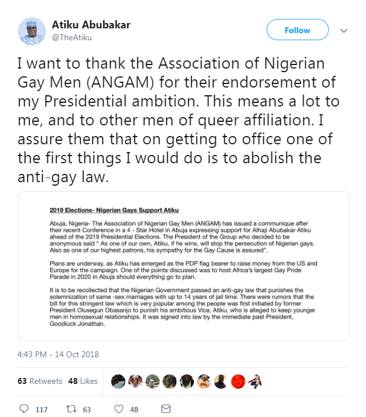Click the caped cartoon figure liker avatar
This screenshot has width=366, height=417.
tap(255, 382)
